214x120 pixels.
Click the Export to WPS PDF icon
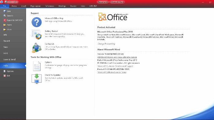pyautogui.click(x=5, y=20)
